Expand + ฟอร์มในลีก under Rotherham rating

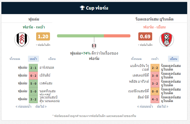(x=145, y=45)
